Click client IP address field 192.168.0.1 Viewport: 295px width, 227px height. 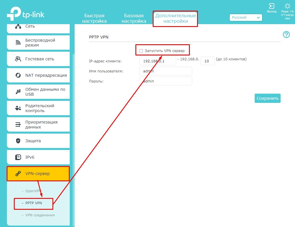[158, 61]
